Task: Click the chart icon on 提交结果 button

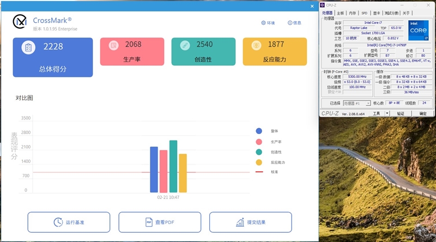Action: [x=240, y=222]
